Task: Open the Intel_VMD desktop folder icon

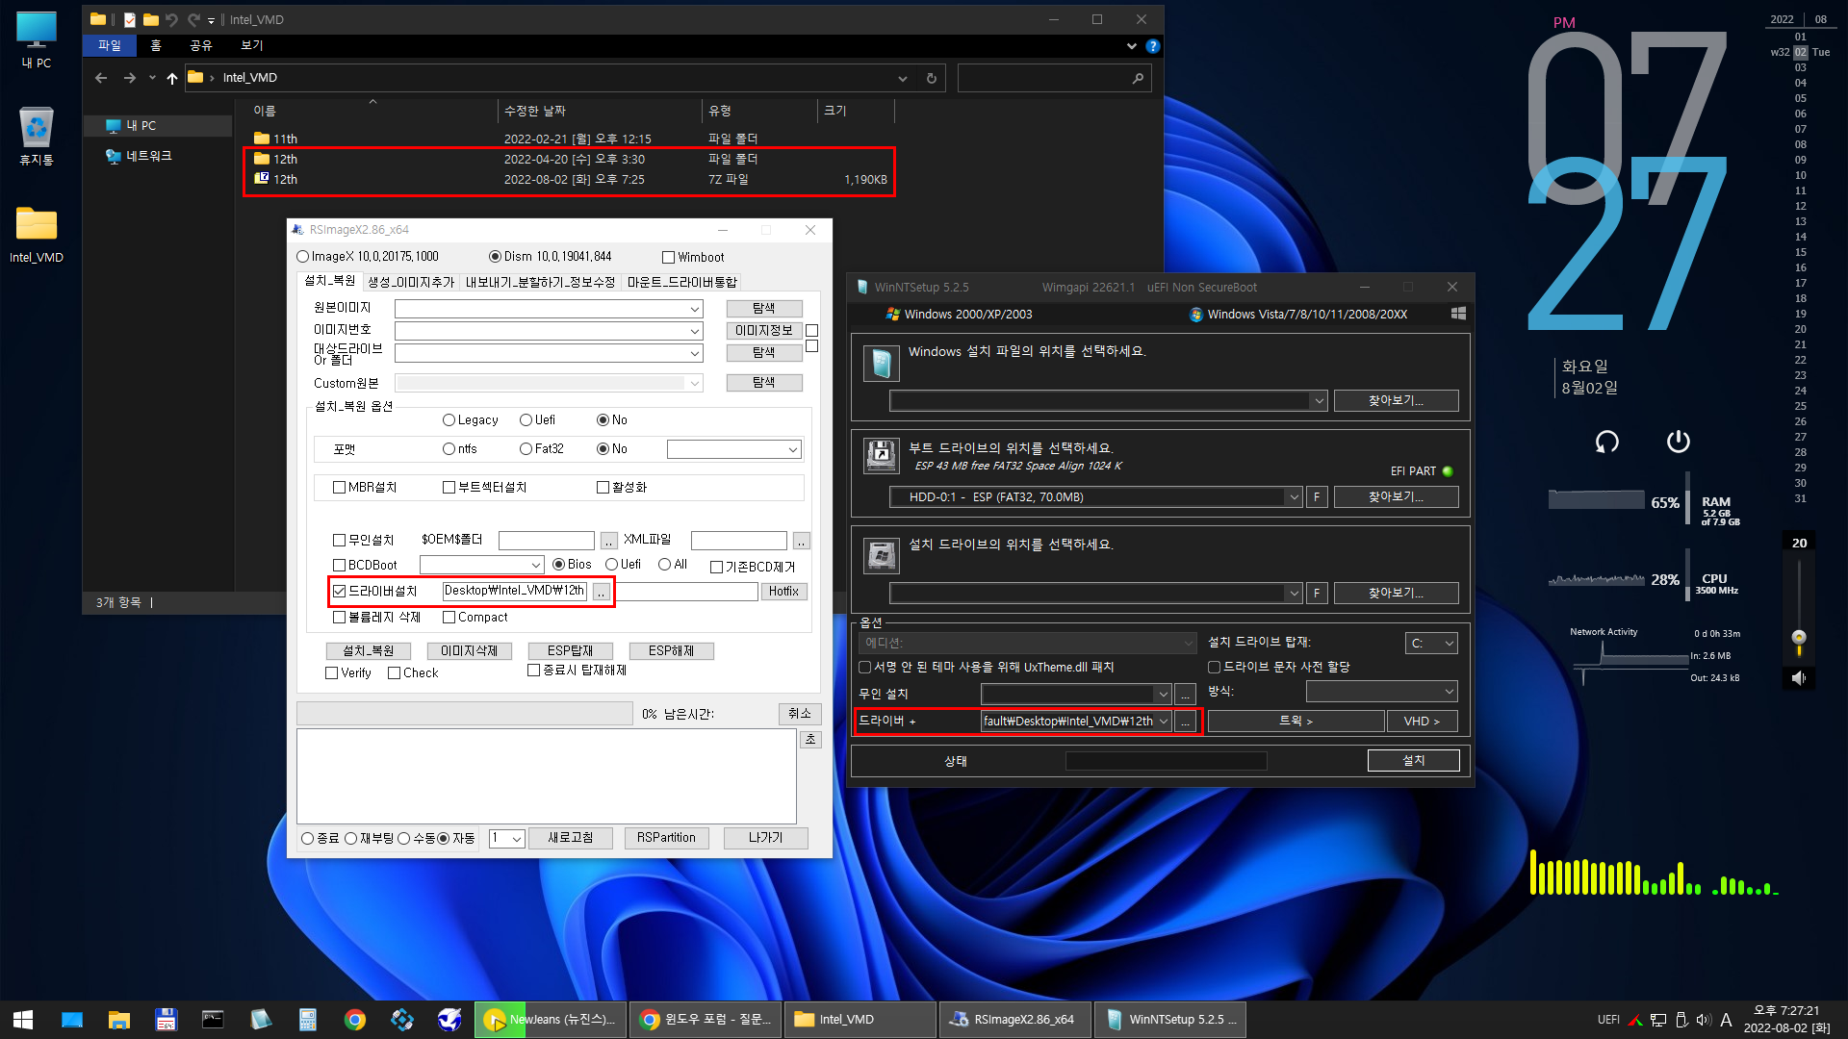Action: 37,234
